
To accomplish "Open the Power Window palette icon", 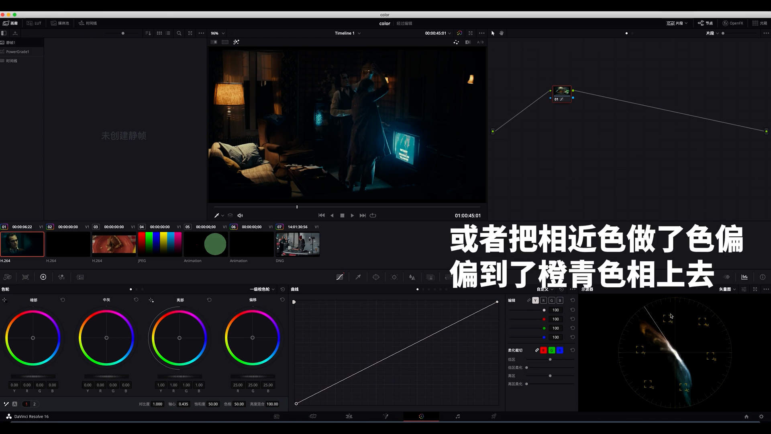I will pos(376,277).
